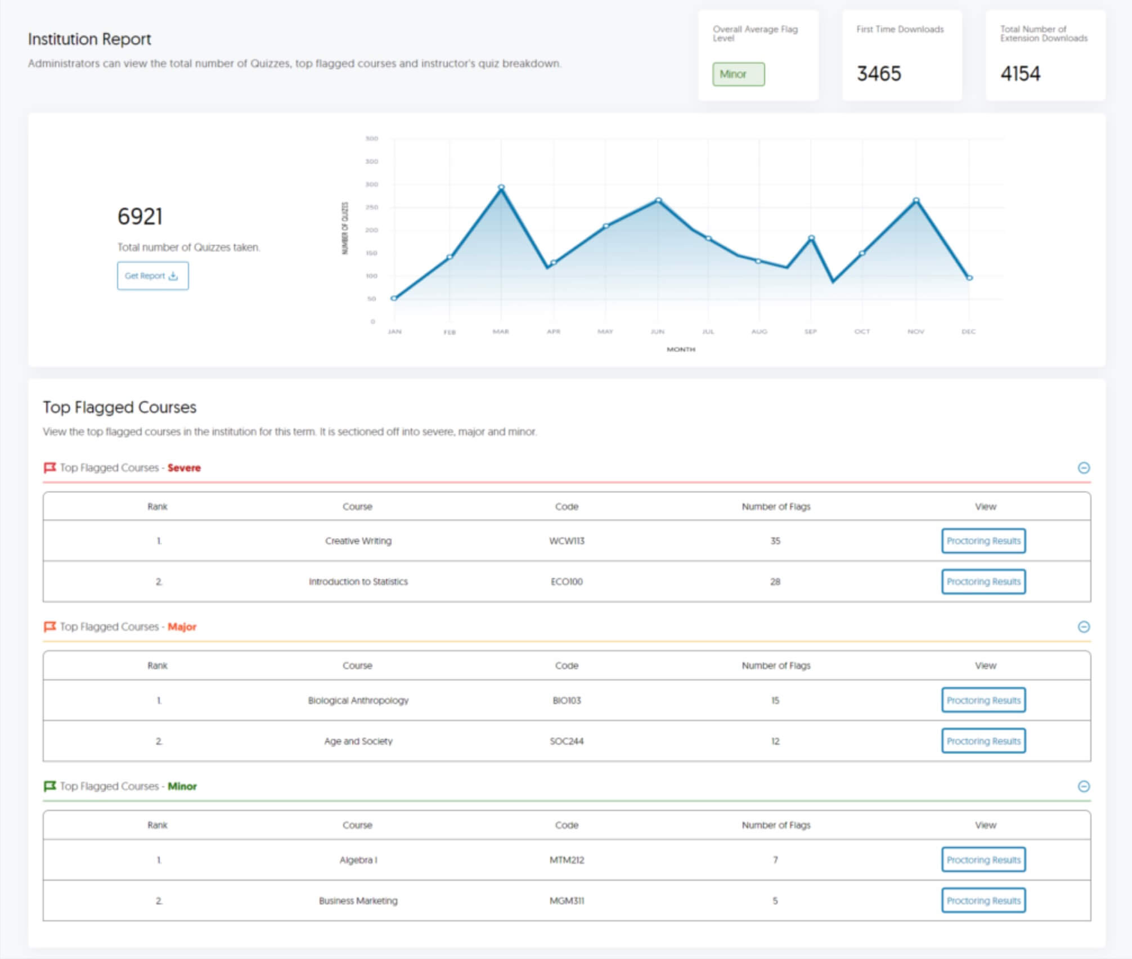The height and width of the screenshot is (959, 1132).
Task: Click the Extension Downloads value 4154
Action: pyautogui.click(x=1020, y=74)
